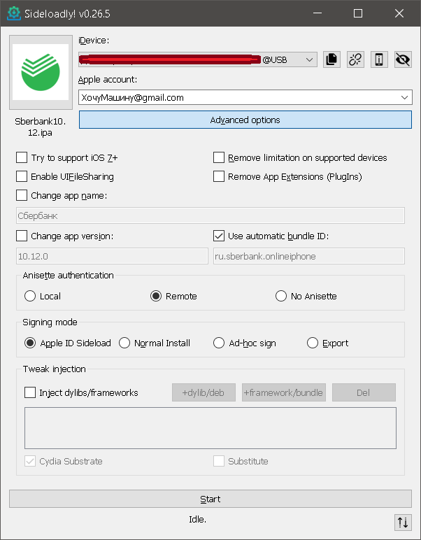
Task: Click the bundle ID field ru.sberbank.onlineiphone
Action: point(309,256)
